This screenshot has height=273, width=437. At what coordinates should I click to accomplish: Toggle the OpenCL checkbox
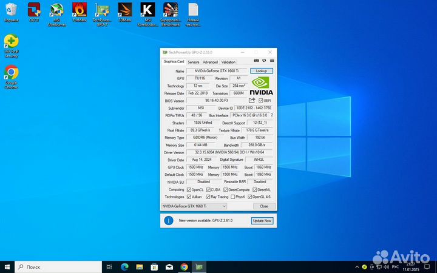click(189, 189)
